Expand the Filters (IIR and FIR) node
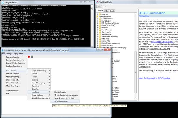The width and height of the screenshot is (178, 118). 98,25
